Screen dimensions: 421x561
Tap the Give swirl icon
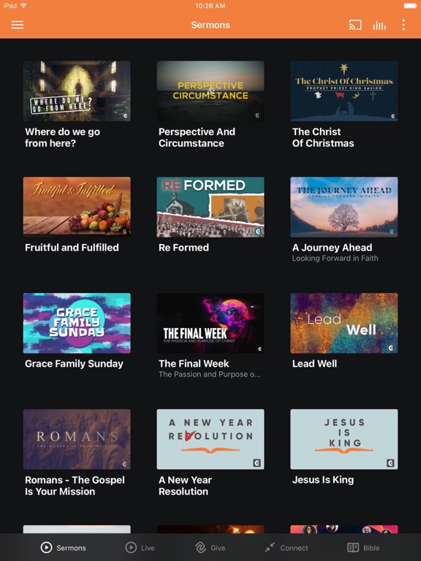coord(200,547)
